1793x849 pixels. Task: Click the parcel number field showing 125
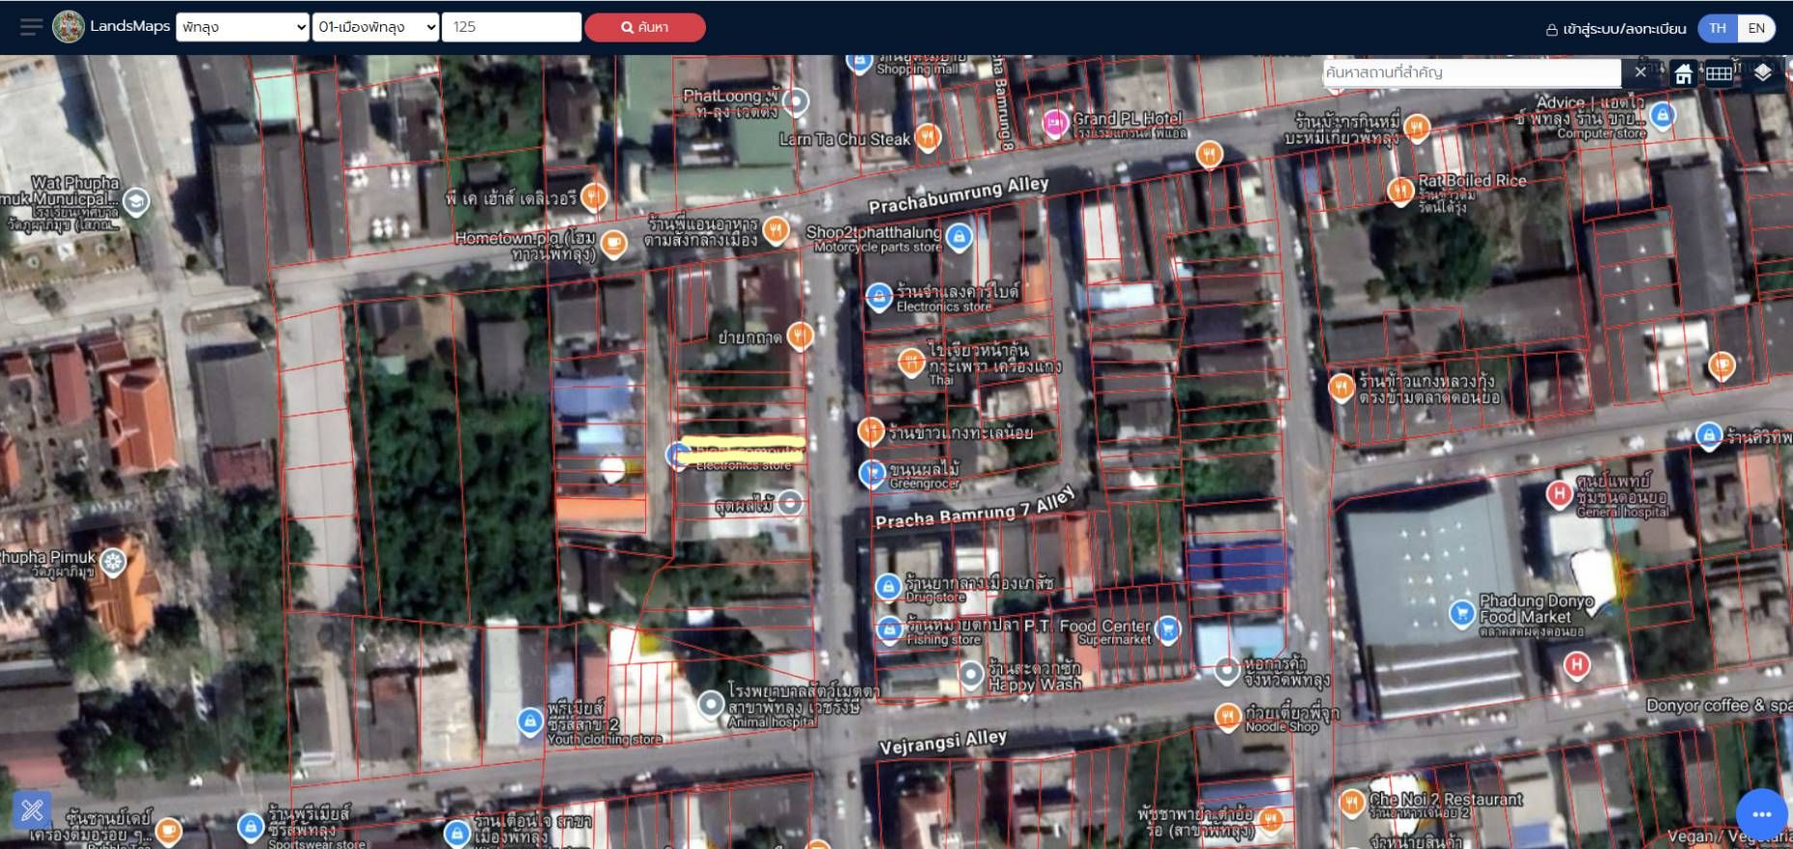pos(511,27)
